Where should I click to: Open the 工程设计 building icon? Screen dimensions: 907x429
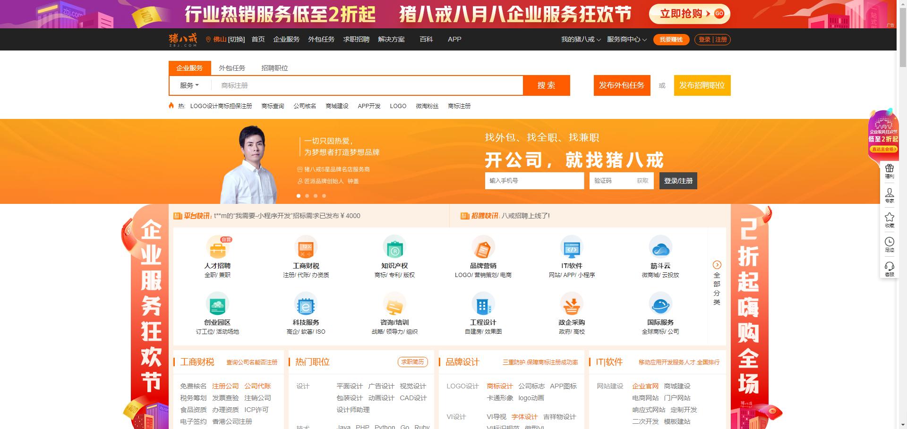483,304
